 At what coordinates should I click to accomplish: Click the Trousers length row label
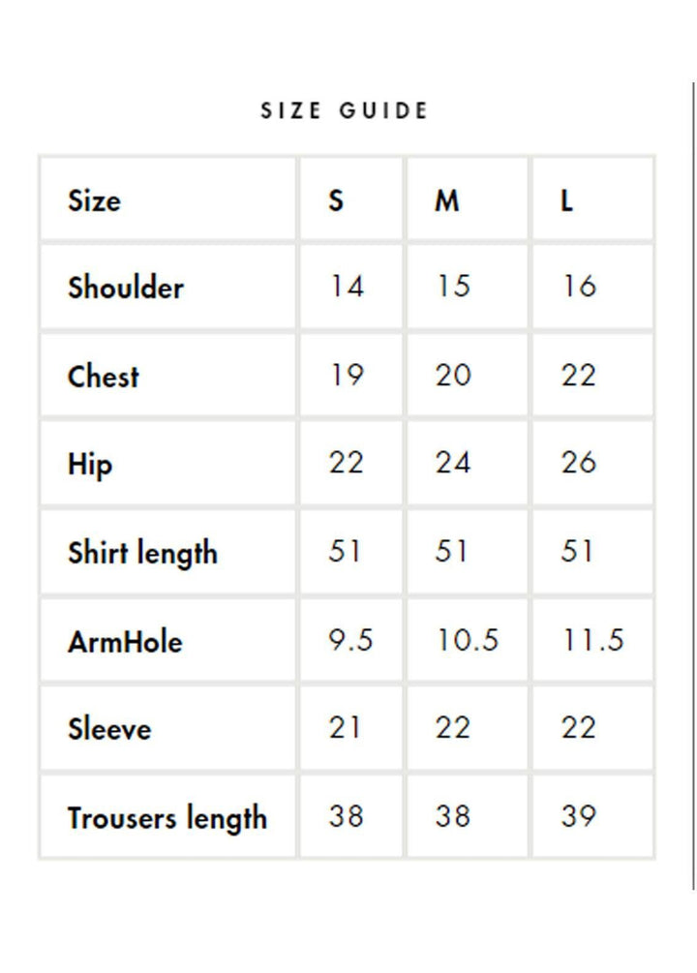click(167, 818)
